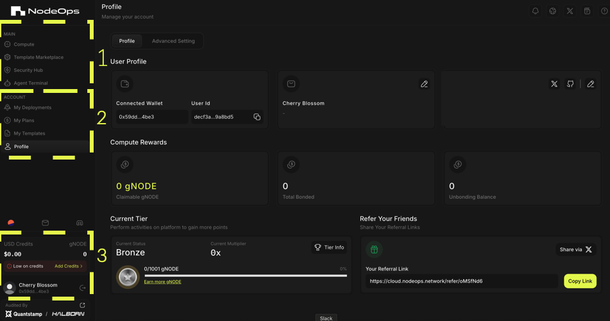Viewport: 610px width, 321px height.
Task: Open the help question-mark icon
Action: [604, 11]
